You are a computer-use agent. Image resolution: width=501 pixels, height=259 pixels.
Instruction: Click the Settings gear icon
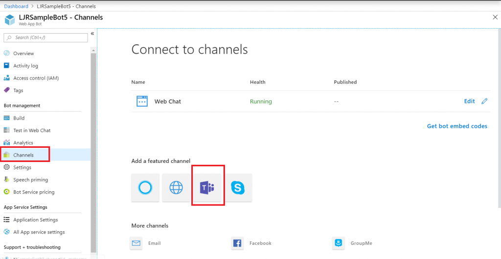coord(7,167)
